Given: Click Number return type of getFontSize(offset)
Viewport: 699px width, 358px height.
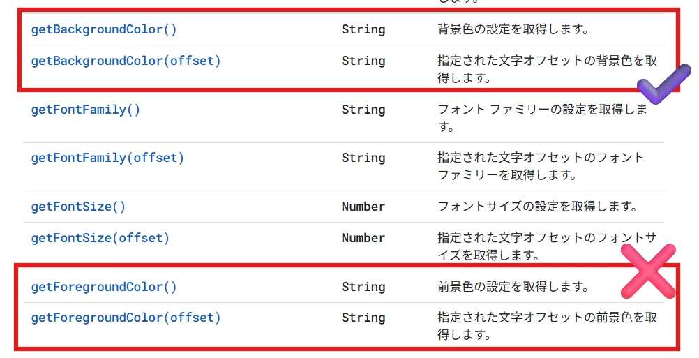Looking at the screenshot, I should click(x=363, y=238).
